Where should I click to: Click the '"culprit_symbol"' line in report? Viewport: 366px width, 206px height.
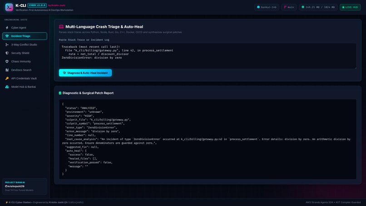click(x=95, y=123)
